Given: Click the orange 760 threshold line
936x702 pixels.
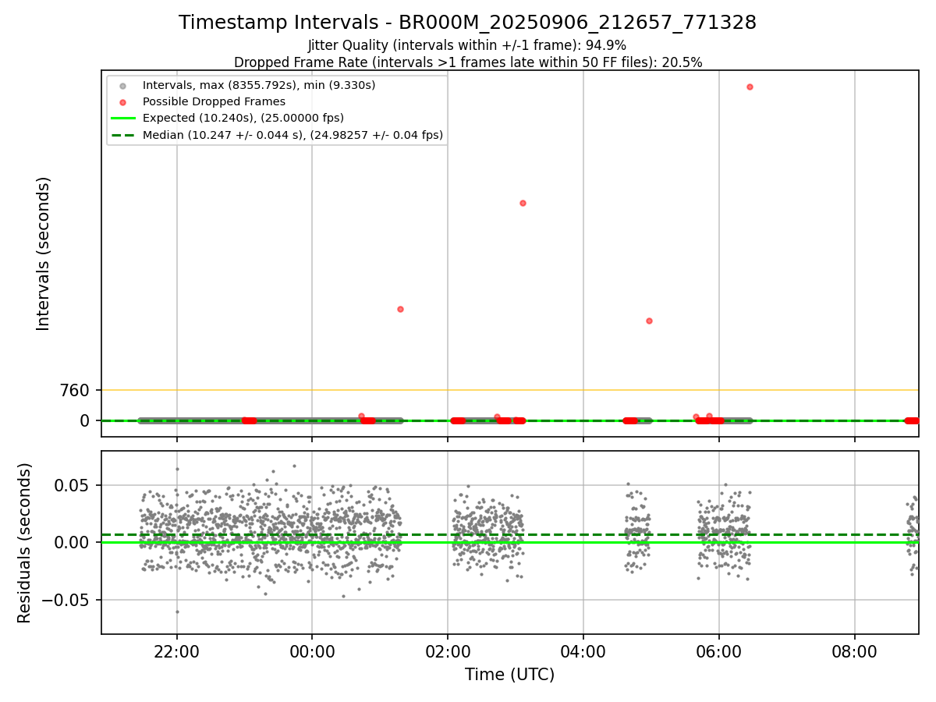Looking at the screenshot, I should tap(510, 390).
